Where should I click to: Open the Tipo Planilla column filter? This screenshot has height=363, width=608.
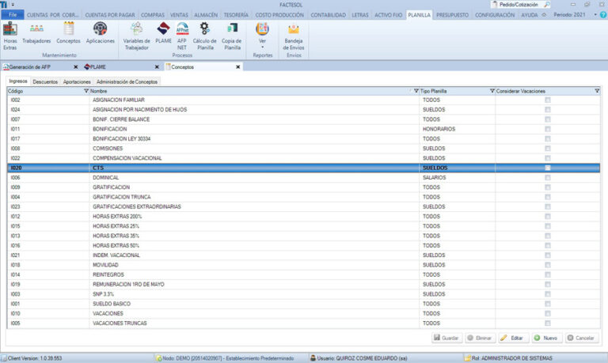[492, 91]
